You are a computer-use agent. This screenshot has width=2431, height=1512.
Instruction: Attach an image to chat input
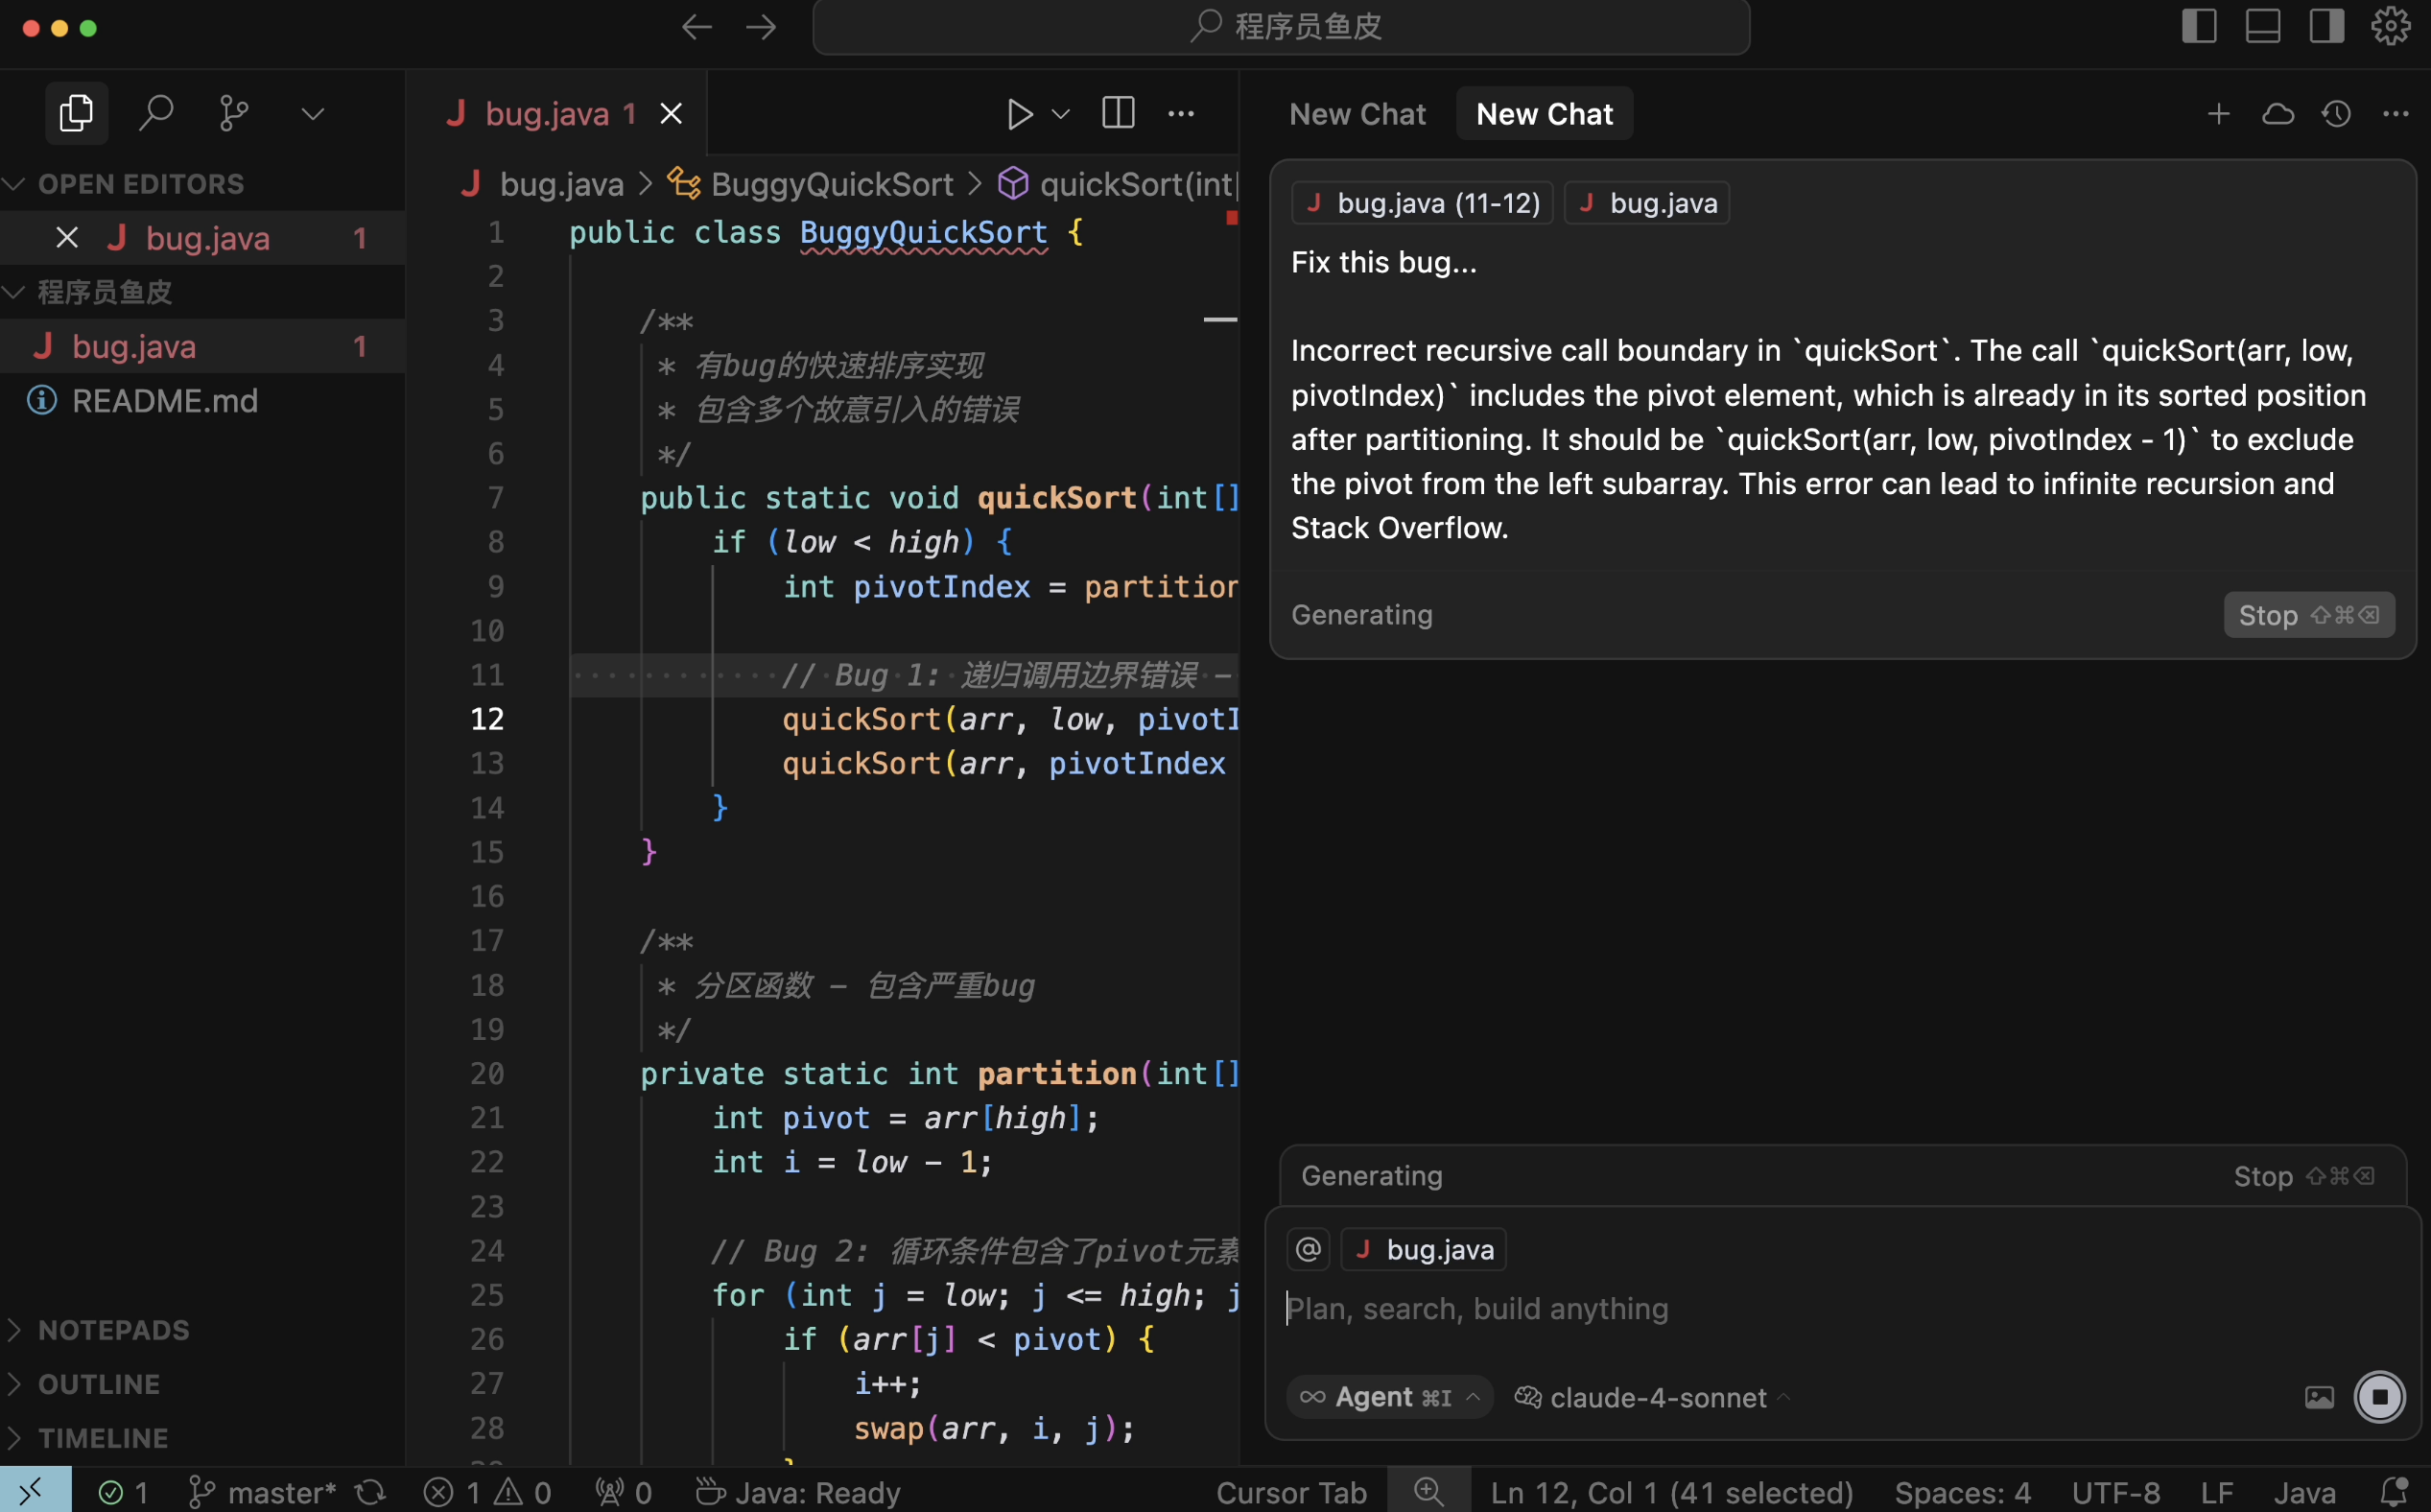pyautogui.click(x=2319, y=1397)
